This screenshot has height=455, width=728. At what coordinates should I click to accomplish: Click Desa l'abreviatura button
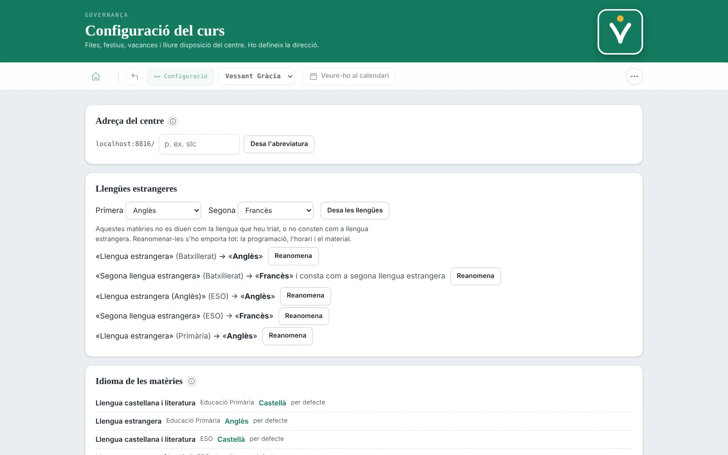(x=279, y=144)
